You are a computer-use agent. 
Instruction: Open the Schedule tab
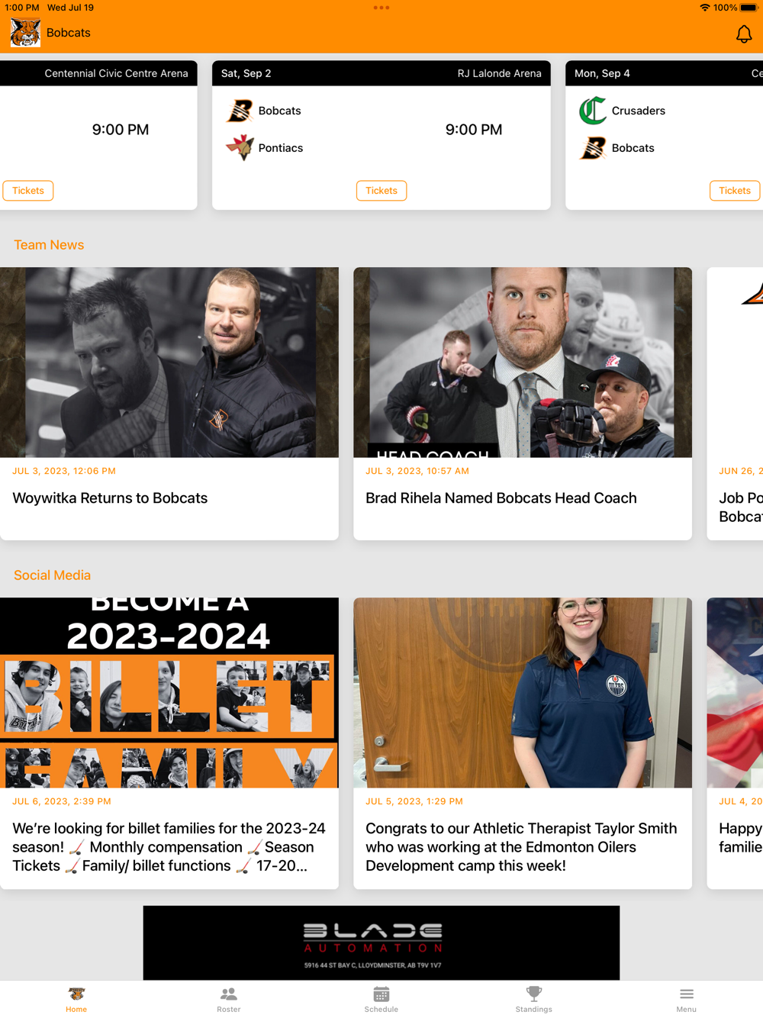[x=381, y=1000]
